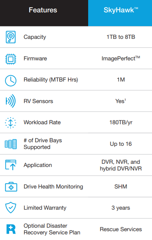The height and width of the screenshot is (240, 152).
Task: Click the ImagePerfect firmware text
Action: click(x=121, y=58)
